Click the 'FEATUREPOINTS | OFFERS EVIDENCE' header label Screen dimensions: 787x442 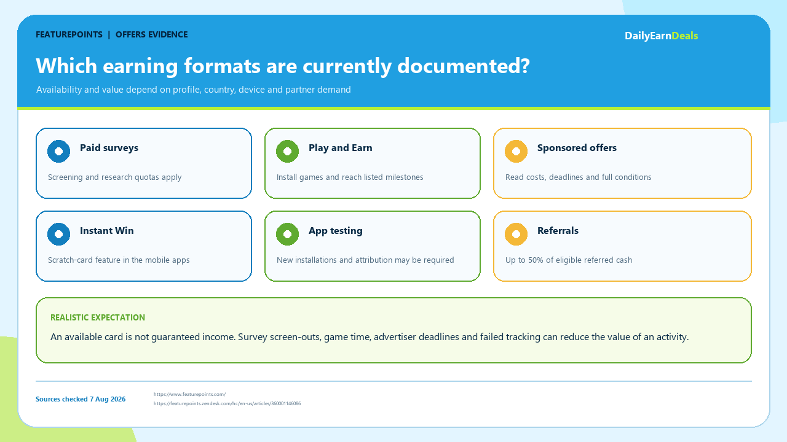coord(112,35)
